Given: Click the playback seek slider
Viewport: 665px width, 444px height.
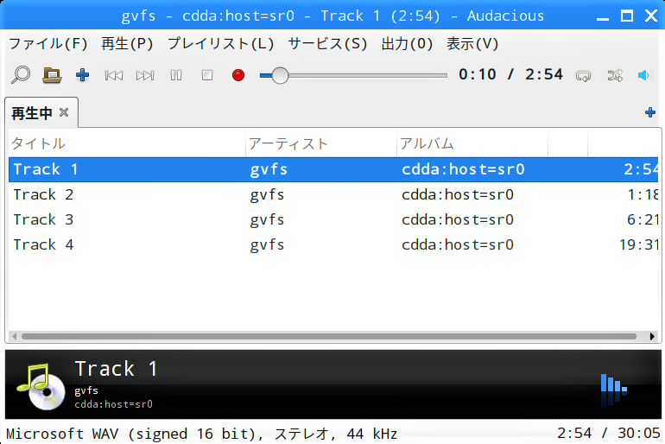Looking at the screenshot, I should (354, 75).
